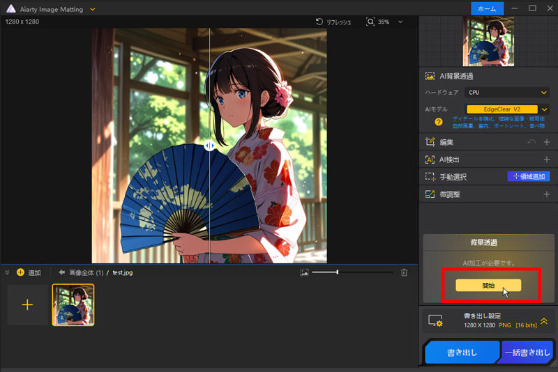Click the thumbnail size image icon
Screen dimensions: 558x372
tap(304, 272)
